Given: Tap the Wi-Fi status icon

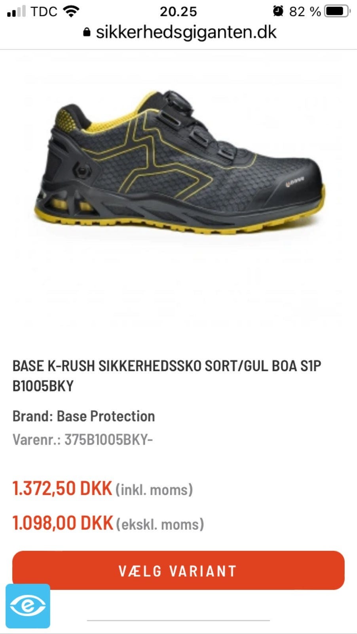Looking at the screenshot, I should click(x=71, y=11).
